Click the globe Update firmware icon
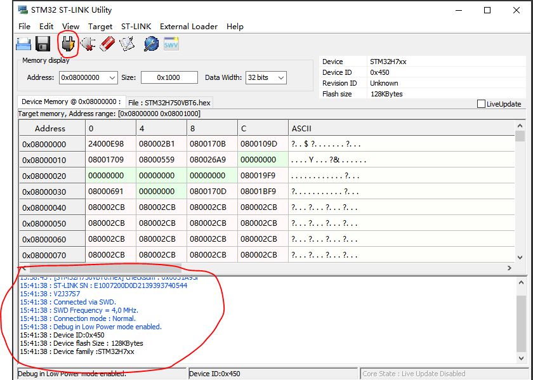 151,44
